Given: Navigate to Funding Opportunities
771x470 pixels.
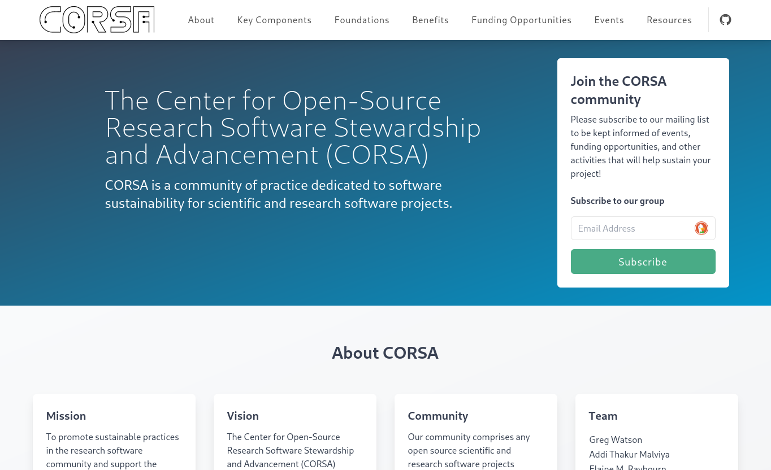Looking at the screenshot, I should (x=521, y=20).
